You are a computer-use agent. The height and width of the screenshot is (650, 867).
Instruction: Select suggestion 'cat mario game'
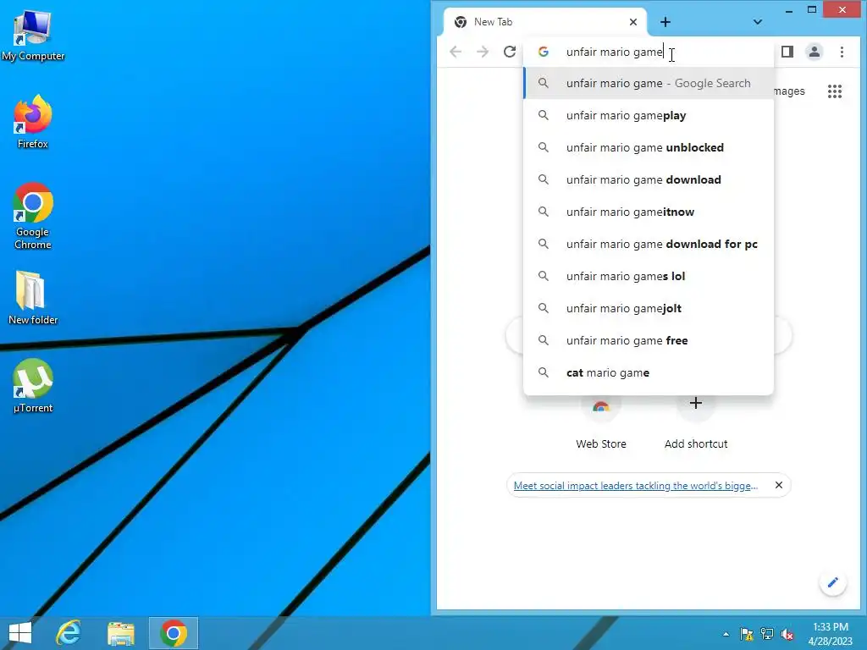point(648,372)
